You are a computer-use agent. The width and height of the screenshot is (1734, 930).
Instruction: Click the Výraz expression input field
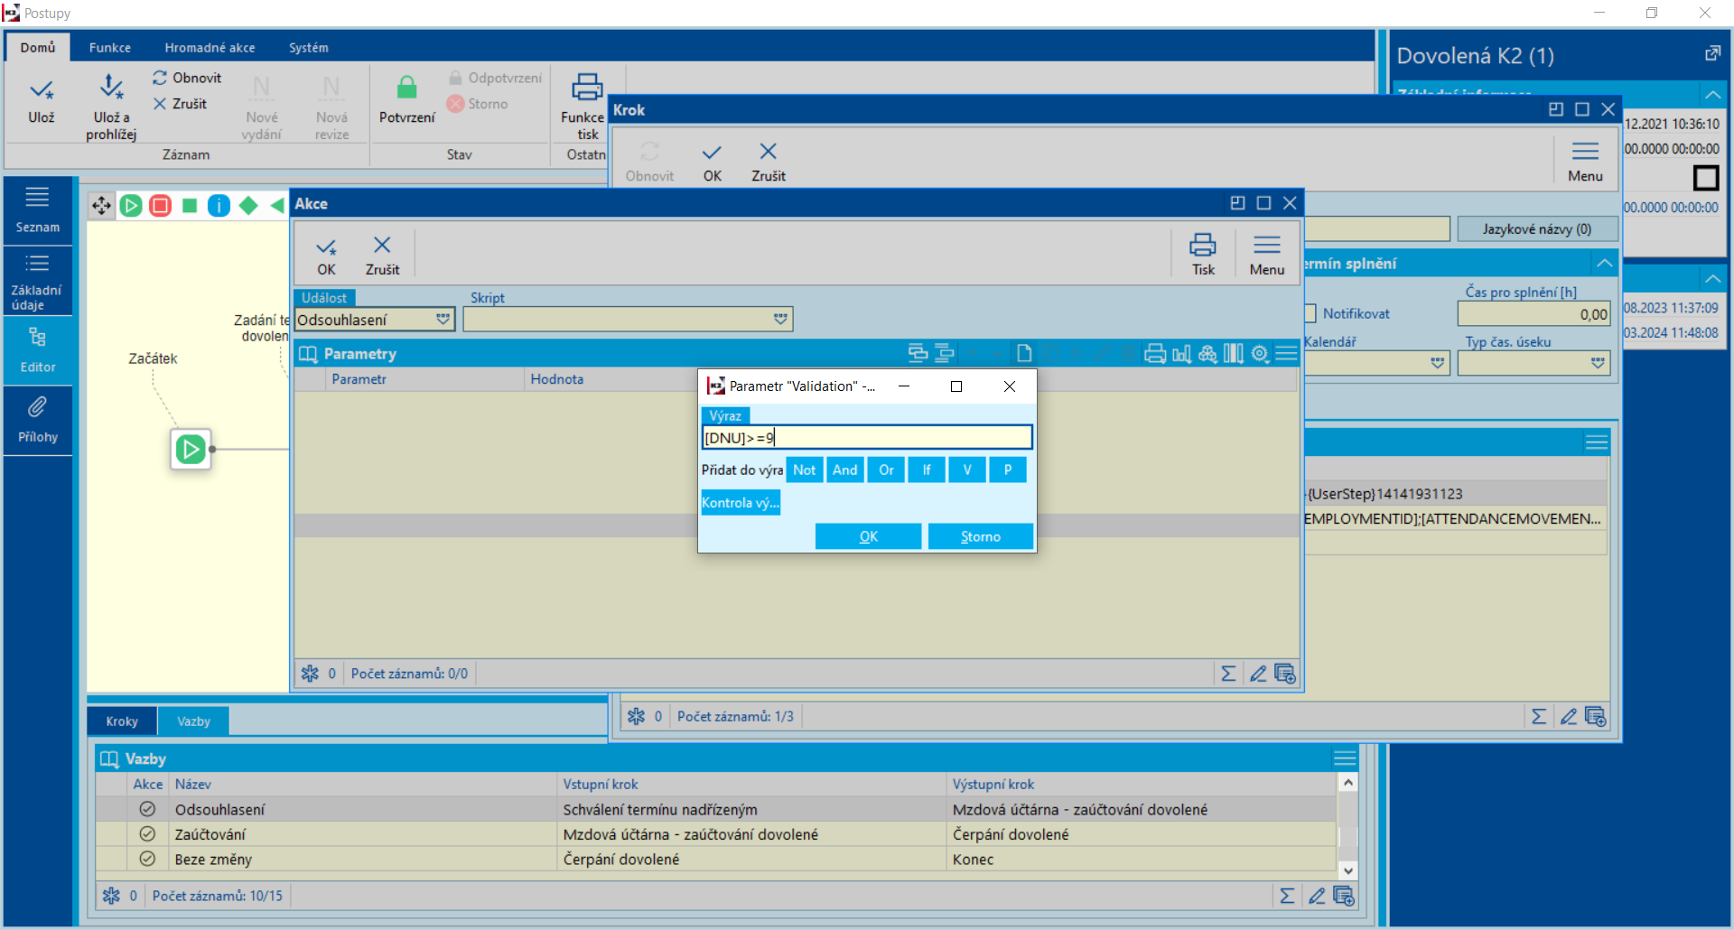(x=867, y=438)
